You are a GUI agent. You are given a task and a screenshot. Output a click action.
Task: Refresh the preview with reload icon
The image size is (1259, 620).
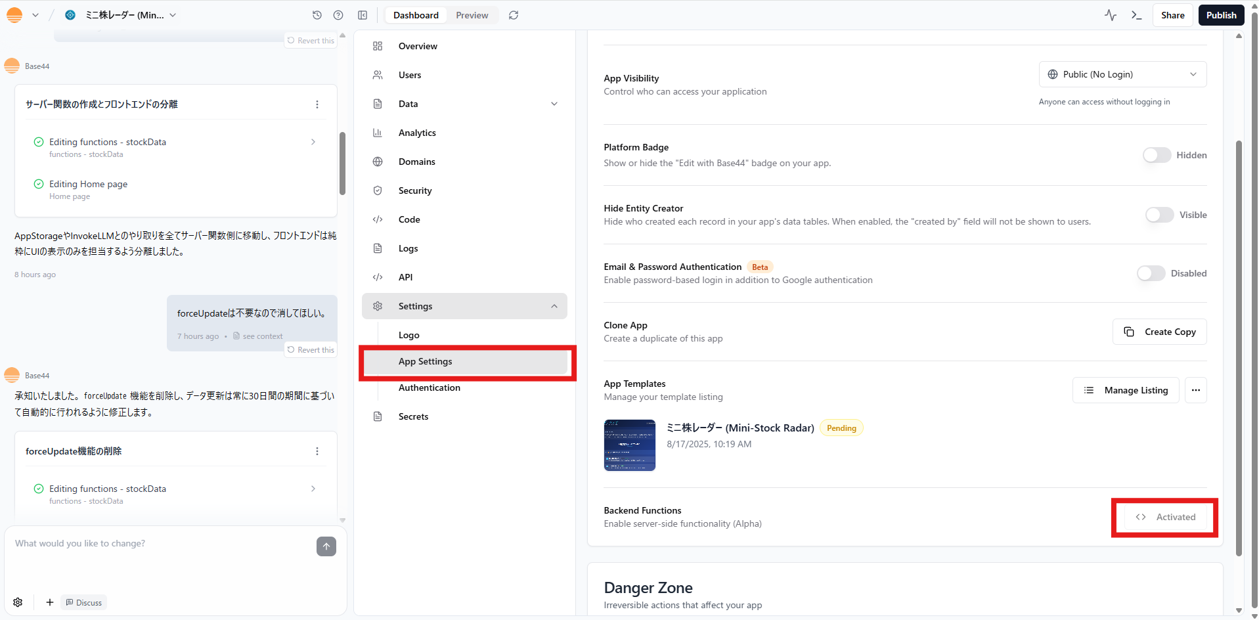tap(514, 15)
